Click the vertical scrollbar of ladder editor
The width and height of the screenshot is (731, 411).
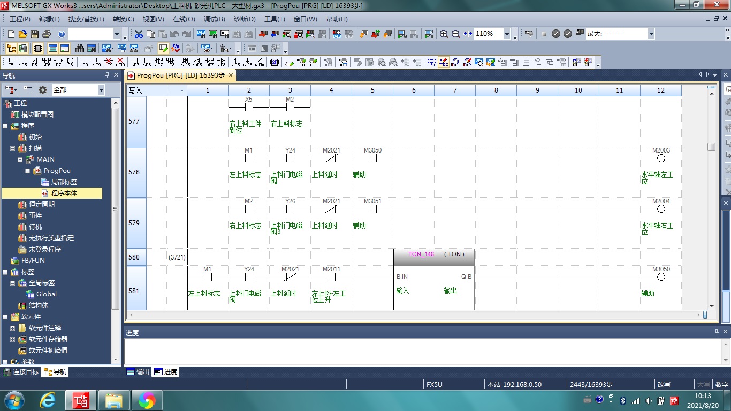click(711, 214)
